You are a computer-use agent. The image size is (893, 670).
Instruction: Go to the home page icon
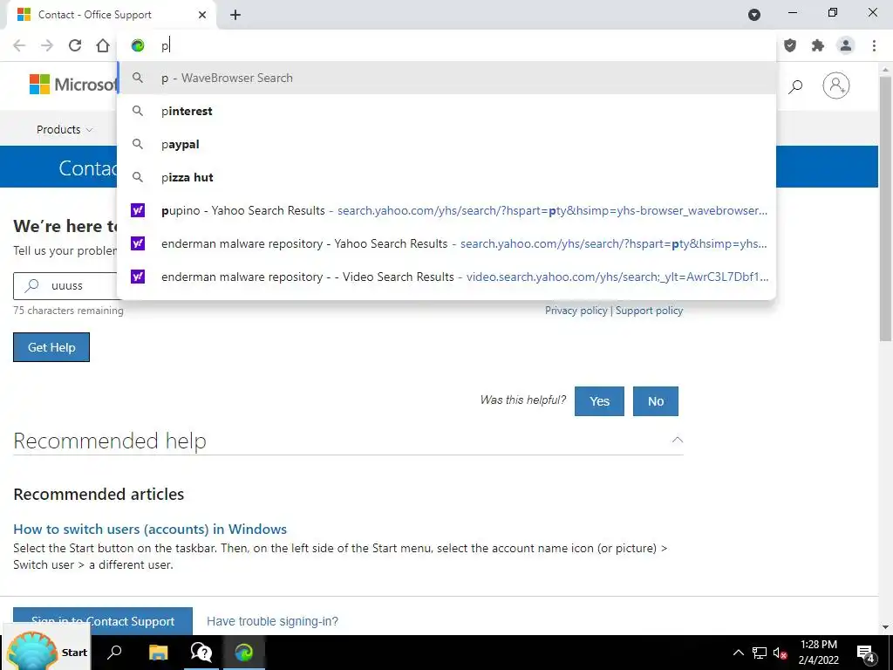tap(103, 45)
